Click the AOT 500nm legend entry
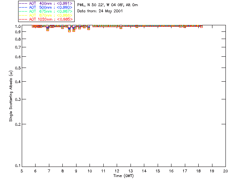Screen dimensions: 232x185 coord(46,7)
